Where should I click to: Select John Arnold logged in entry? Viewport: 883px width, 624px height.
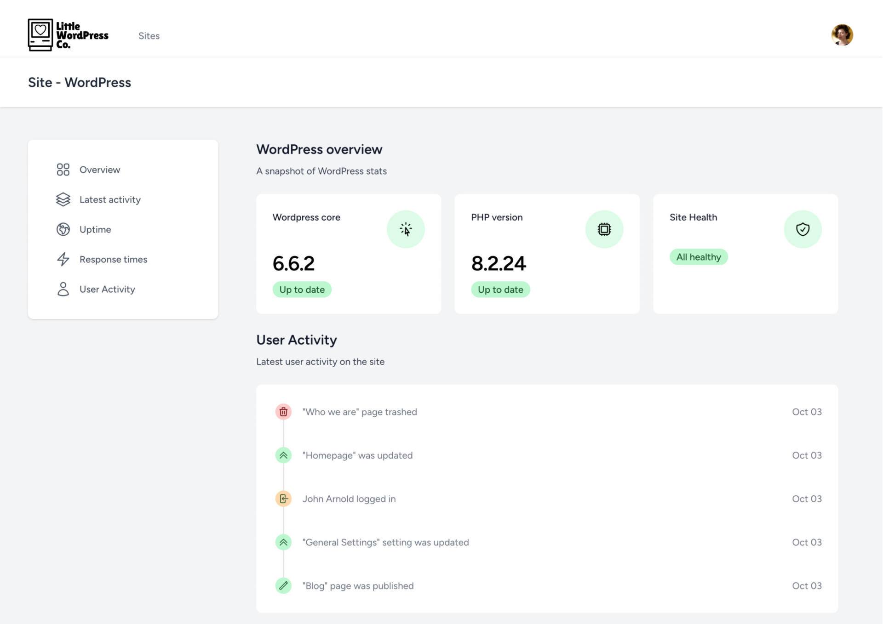coord(349,499)
